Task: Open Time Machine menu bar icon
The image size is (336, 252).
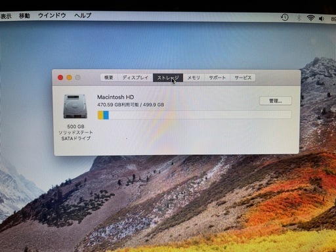Action: tap(285, 18)
